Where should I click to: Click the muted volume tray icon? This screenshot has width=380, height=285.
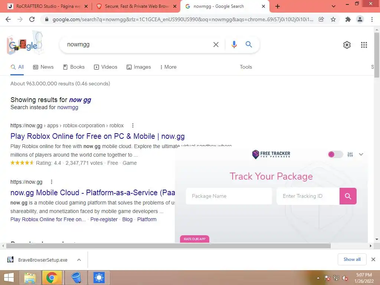[345, 278]
